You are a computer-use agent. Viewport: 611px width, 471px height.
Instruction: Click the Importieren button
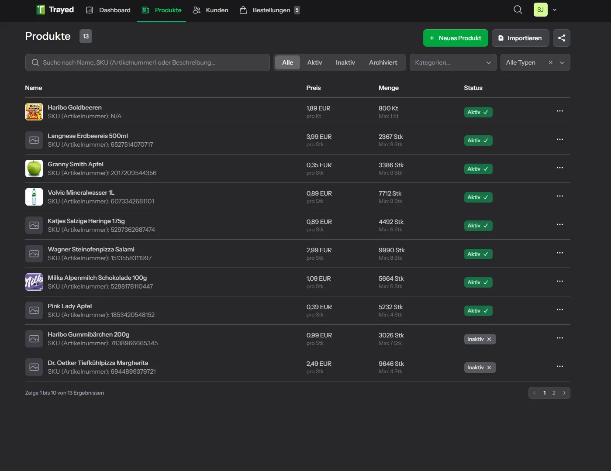[x=520, y=38]
